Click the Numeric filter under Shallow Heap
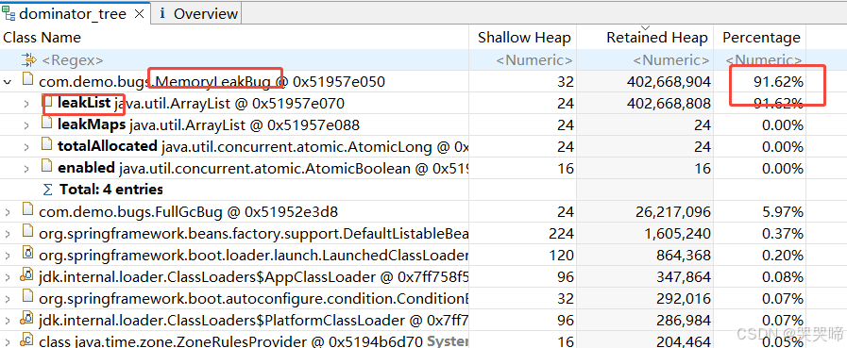Screen dimensions: 847x348 click(534, 60)
